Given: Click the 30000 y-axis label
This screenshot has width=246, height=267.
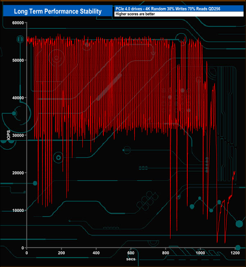Looking at the screenshot, I should point(18,135).
